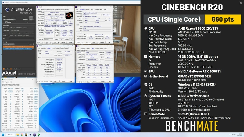Click the title bar icon of the CPU-Z Memory window
Image resolution: width=244 pixels, height=137 pixels.
pos(38,46)
